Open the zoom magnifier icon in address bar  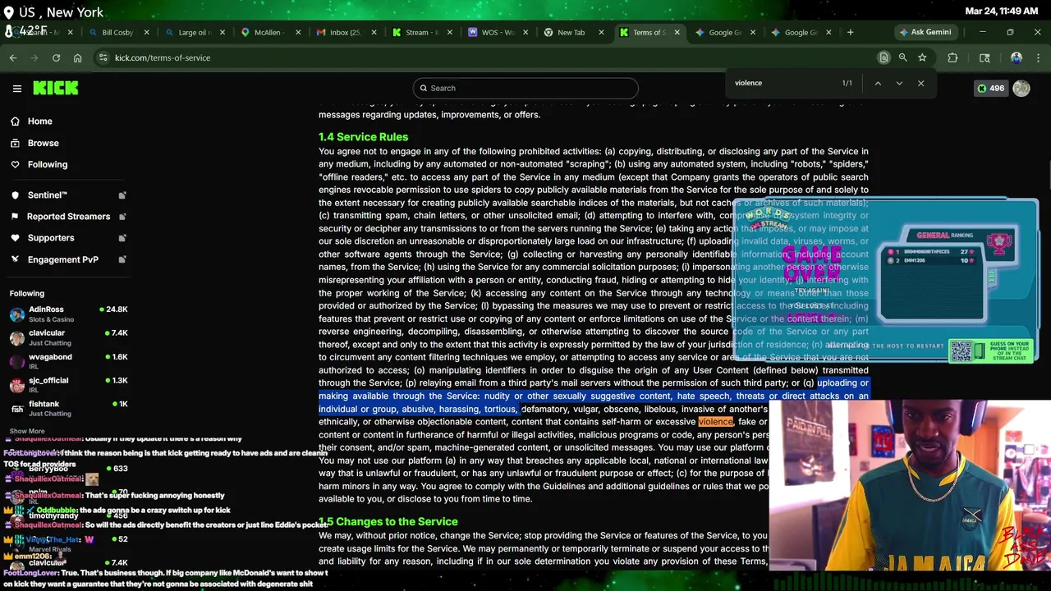click(x=902, y=57)
